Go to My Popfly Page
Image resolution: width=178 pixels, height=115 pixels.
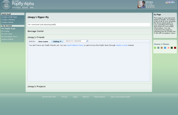pyautogui.click(x=8, y=29)
